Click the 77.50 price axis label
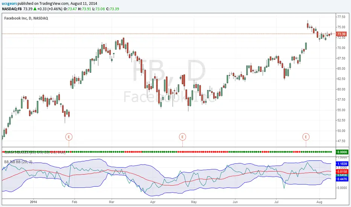Image resolution: width=351 pixels, height=207 pixels. [x=341, y=17]
